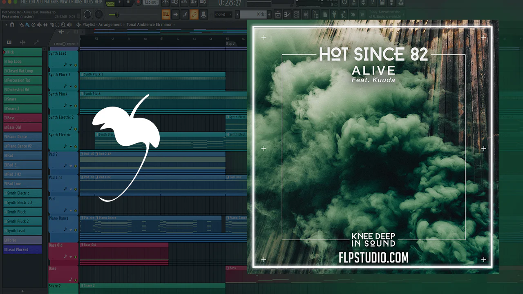
Task: Open the playlist options menu arrow
Action: click(x=6, y=24)
